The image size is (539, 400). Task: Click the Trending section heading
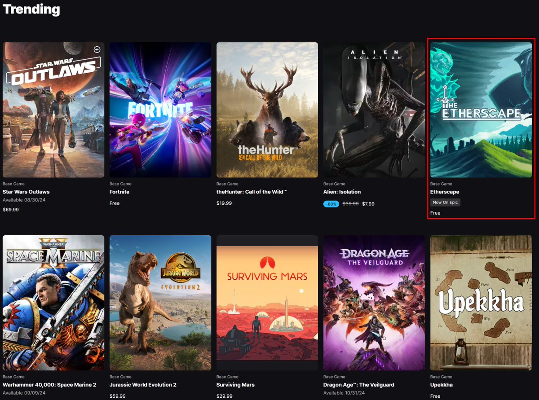(31, 9)
